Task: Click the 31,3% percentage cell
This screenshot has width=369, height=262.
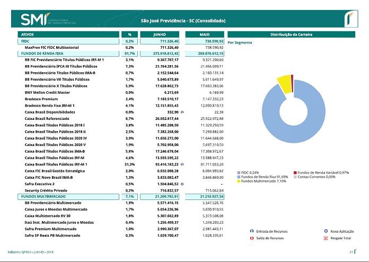Action: point(130,164)
